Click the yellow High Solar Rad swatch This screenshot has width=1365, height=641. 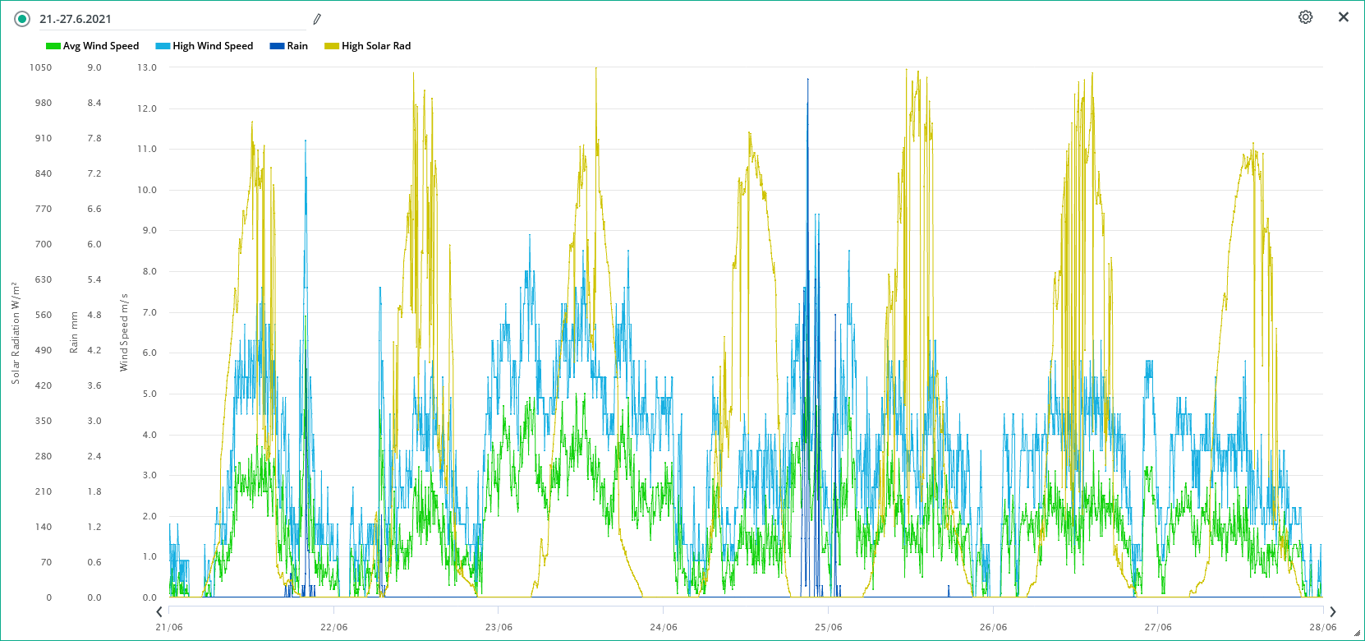click(332, 46)
